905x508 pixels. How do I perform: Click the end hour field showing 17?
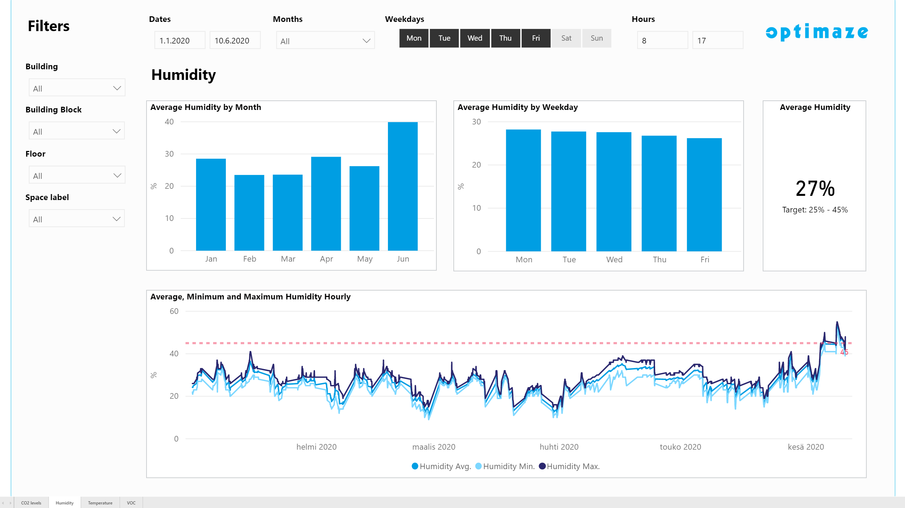[x=717, y=40]
